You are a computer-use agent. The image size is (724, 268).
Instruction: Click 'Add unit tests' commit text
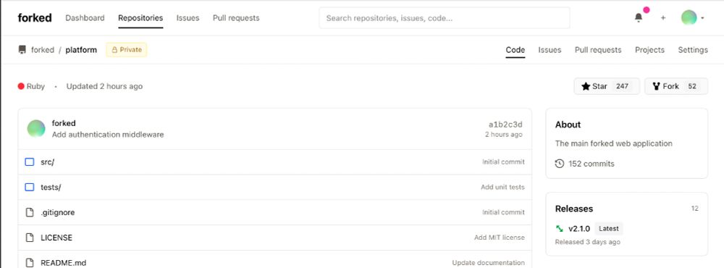[x=503, y=187]
